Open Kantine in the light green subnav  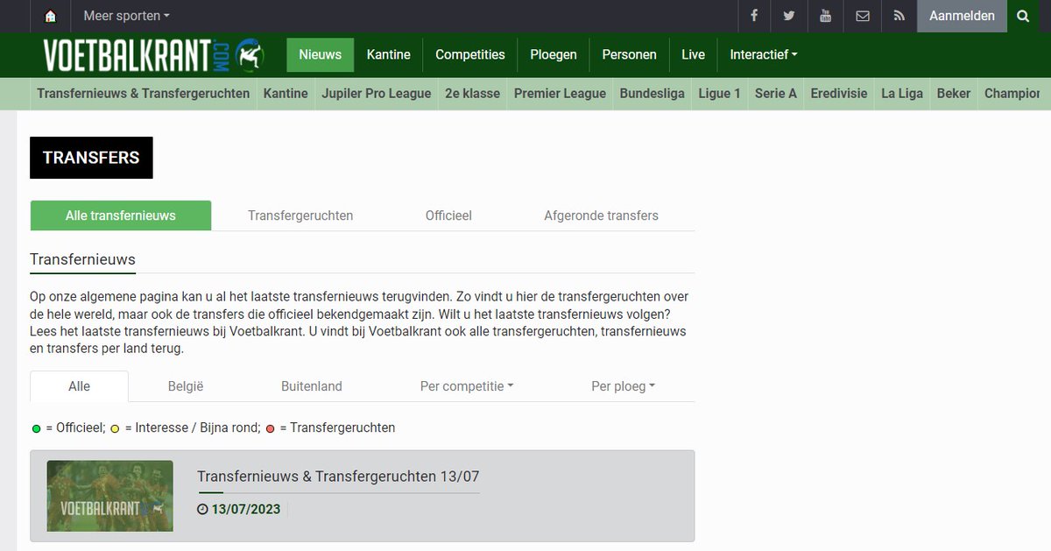click(286, 94)
